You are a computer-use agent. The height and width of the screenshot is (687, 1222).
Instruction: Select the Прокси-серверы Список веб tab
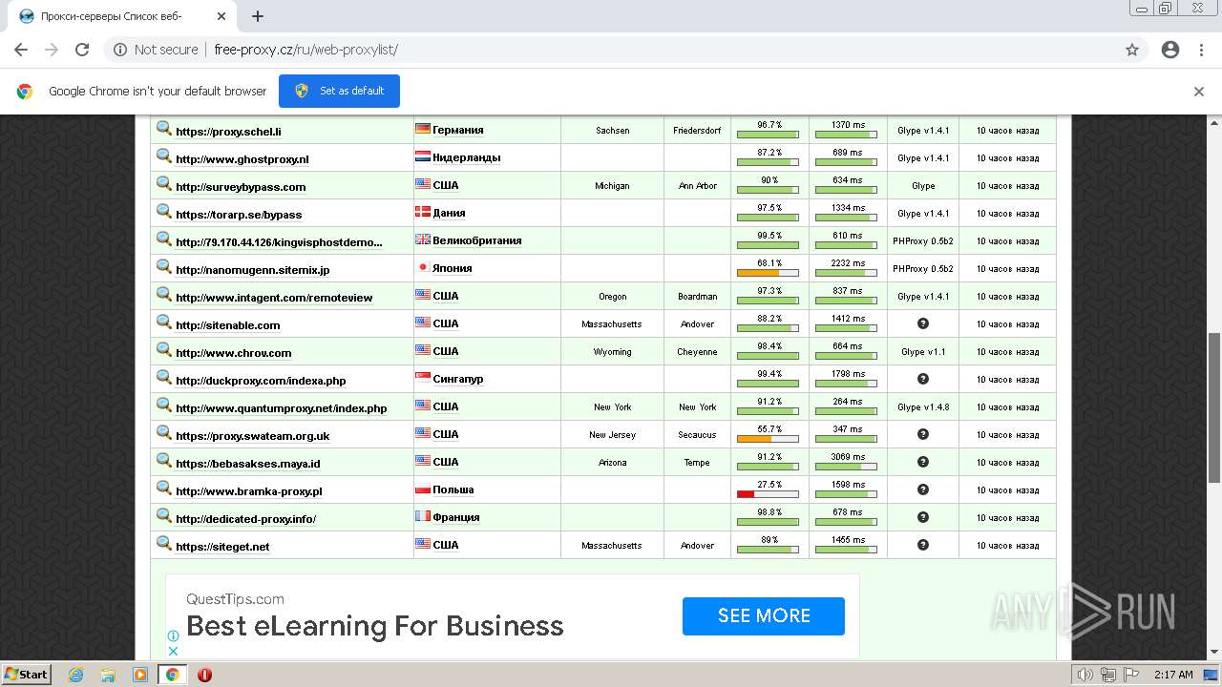pyautogui.click(x=120, y=16)
